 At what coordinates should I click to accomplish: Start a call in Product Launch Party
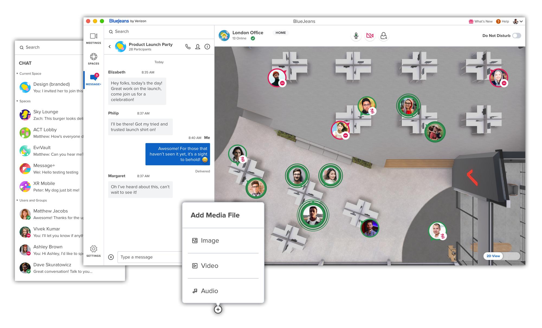pyautogui.click(x=188, y=47)
